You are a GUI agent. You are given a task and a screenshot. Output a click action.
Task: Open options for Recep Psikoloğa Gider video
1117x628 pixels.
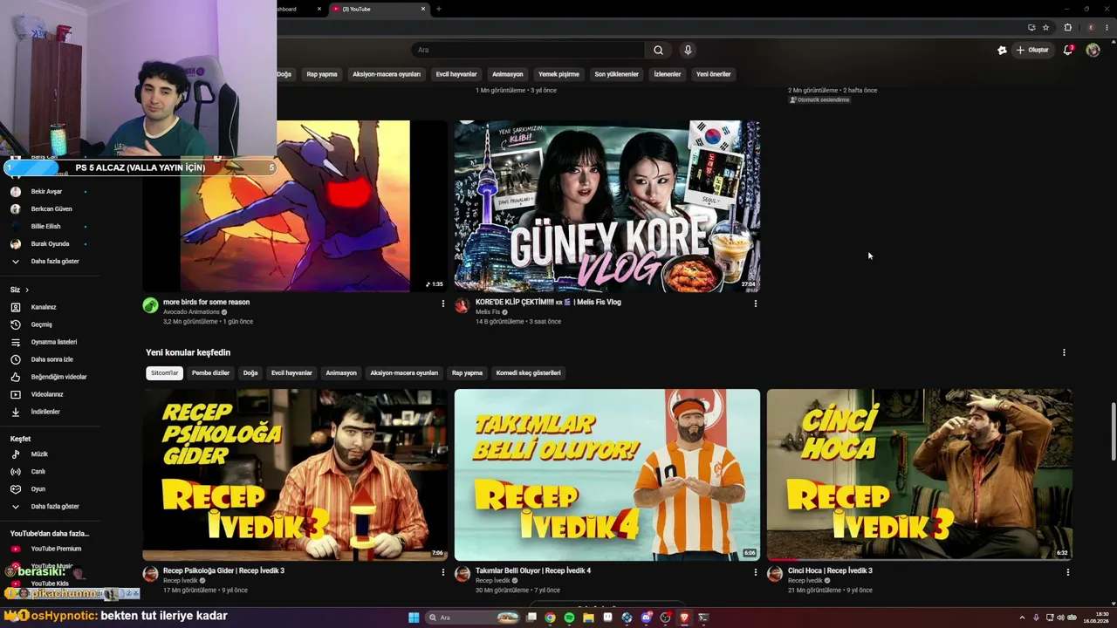442,572
